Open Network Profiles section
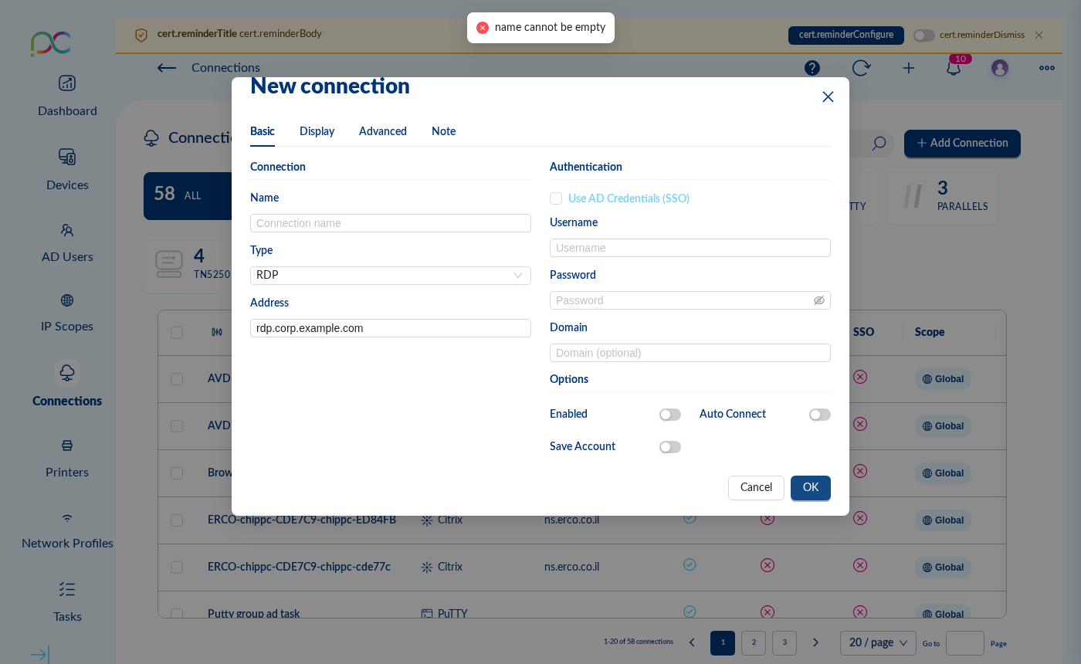 (x=67, y=529)
